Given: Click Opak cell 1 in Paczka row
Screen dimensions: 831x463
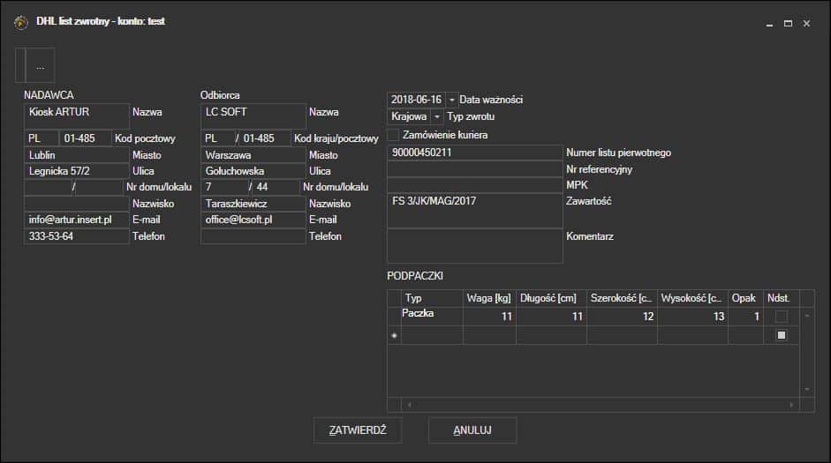Looking at the screenshot, I should pyautogui.click(x=745, y=317).
